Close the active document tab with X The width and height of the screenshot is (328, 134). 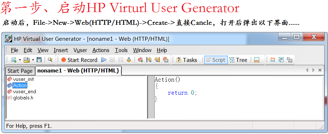[x=320, y=70]
